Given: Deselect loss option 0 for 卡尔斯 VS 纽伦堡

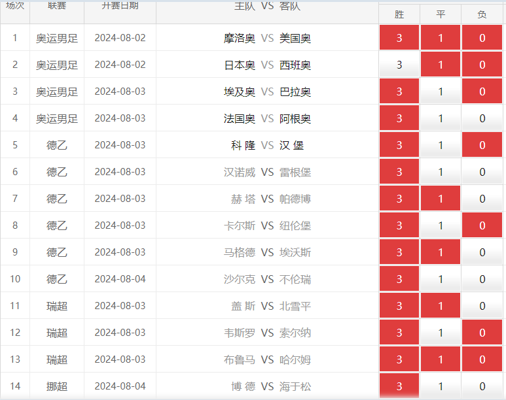Looking at the screenshot, I should [482, 225].
